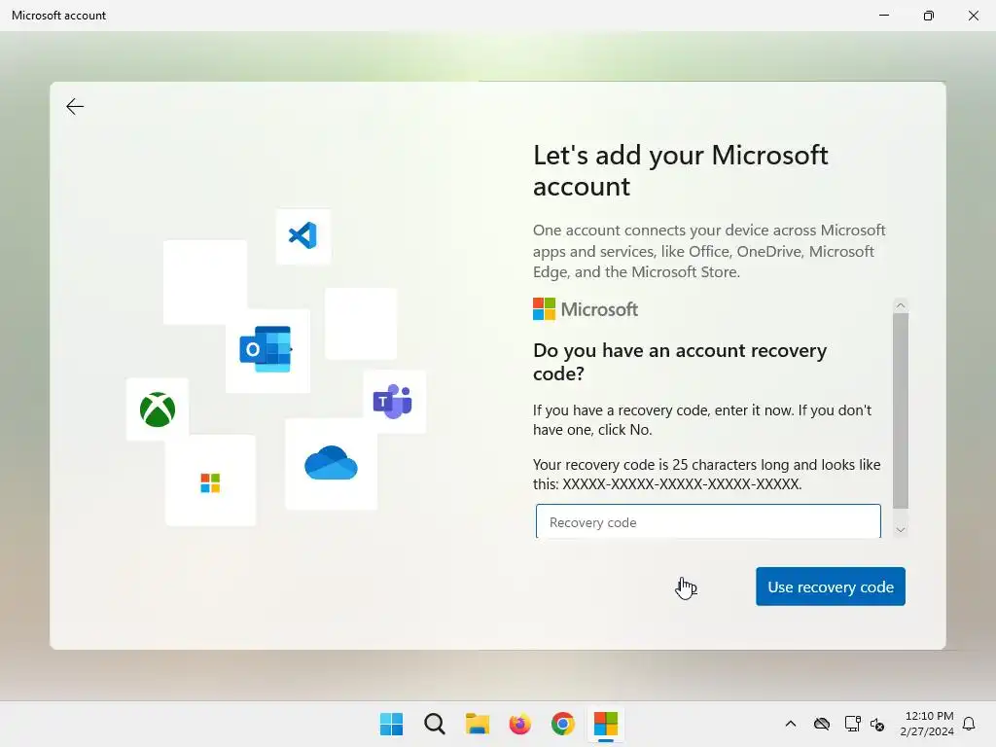The height and width of the screenshot is (747, 996).
Task: Open File Explorer from taskbar
Action: 477,724
